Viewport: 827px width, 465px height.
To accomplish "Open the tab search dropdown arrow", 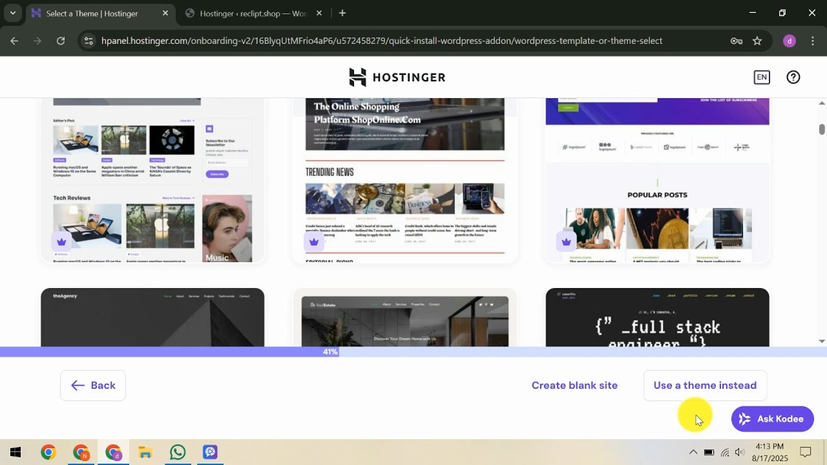I will click(x=12, y=13).
